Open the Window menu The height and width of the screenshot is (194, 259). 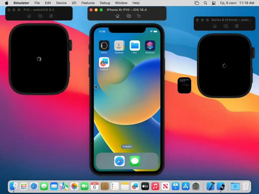click(121, 3)
